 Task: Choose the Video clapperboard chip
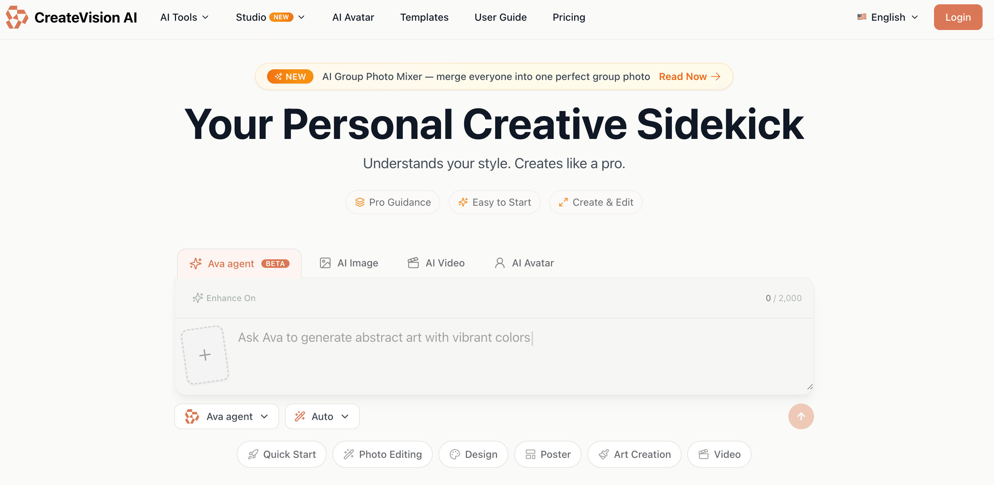[x=719, y=454]
